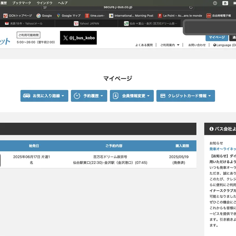Viewport: 236px width, 236px height.
Task: Switch to the Yahoo!メール tab
Action: click(26, 24)
